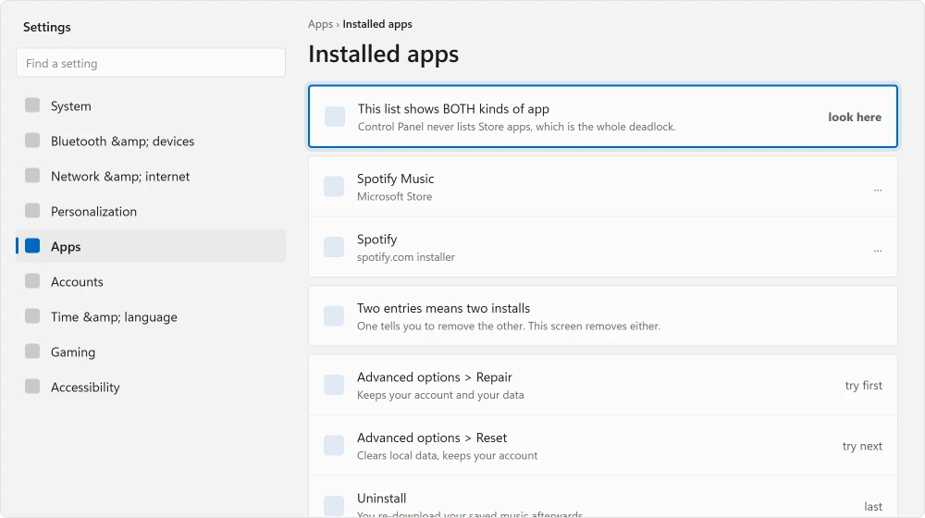The height and width of the screenshot is (518, 925).
Task: Click the Time & language sidebar icon
Action: coord(32,316)
